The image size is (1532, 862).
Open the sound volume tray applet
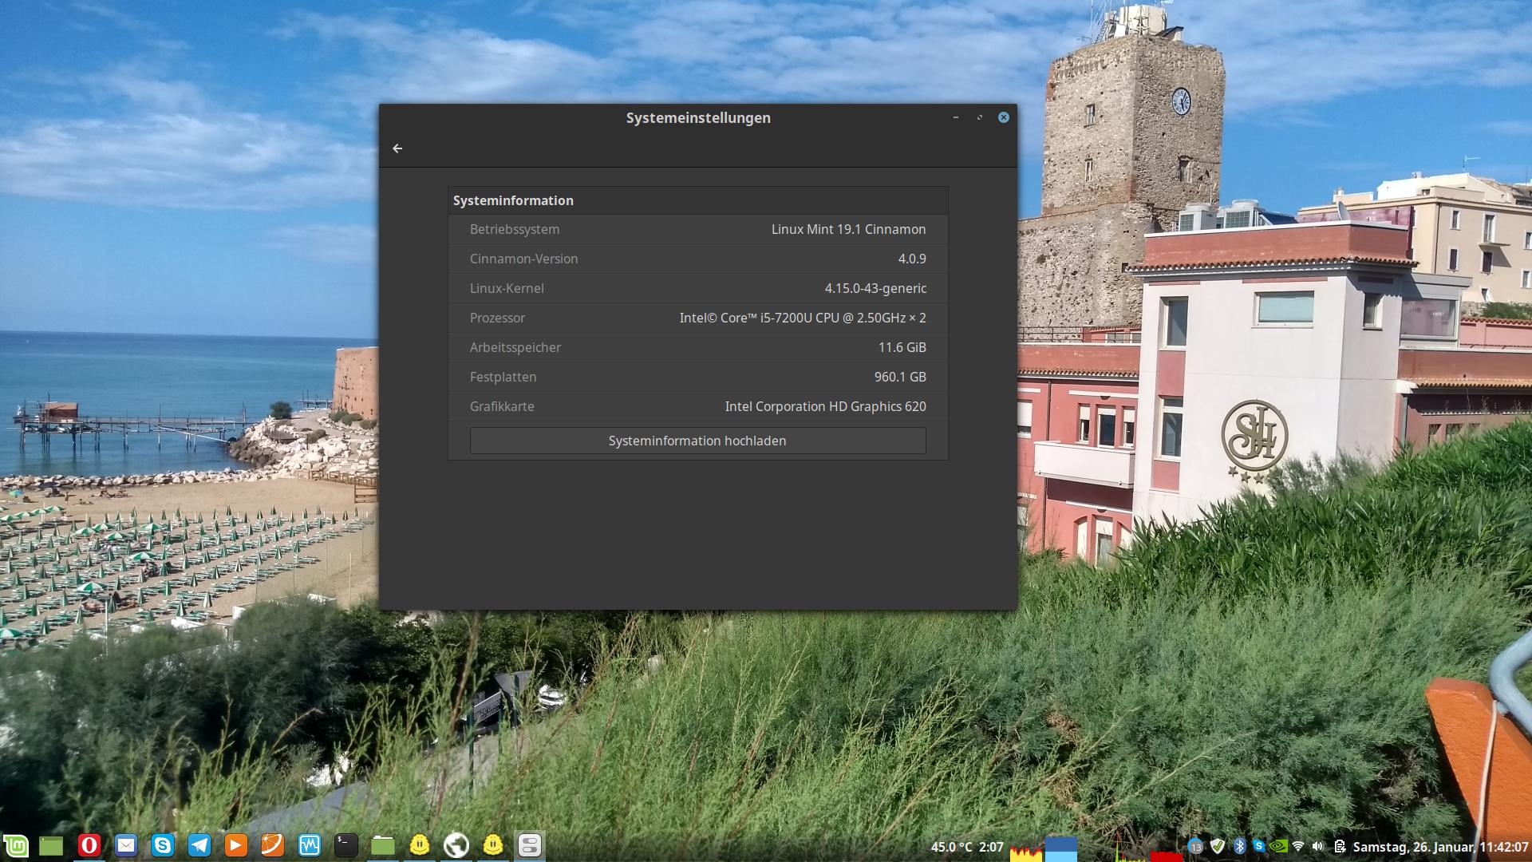pos(1317,846)
